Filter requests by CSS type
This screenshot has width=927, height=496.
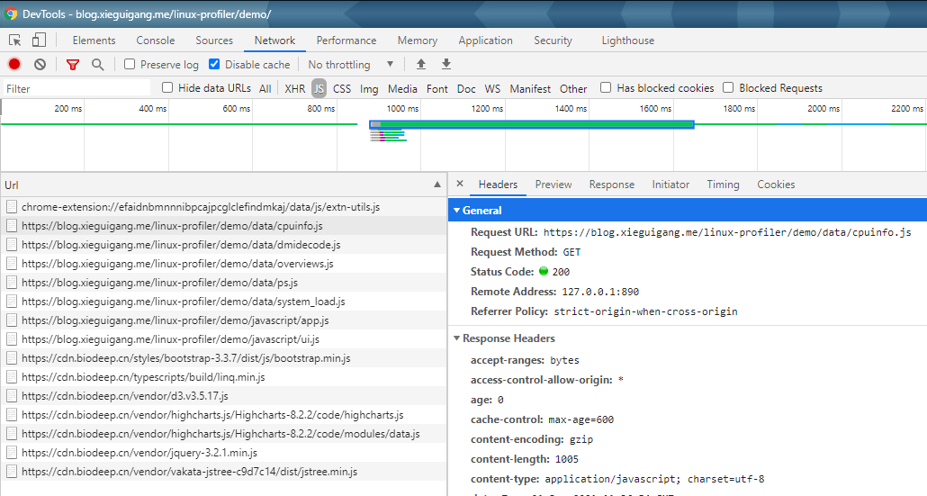(x=342, y=88)
